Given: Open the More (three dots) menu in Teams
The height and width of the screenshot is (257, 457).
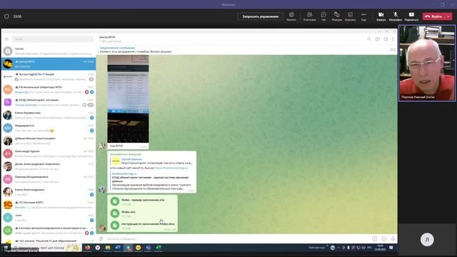Looking at the screenshot, I should click(x=363, y=16).
